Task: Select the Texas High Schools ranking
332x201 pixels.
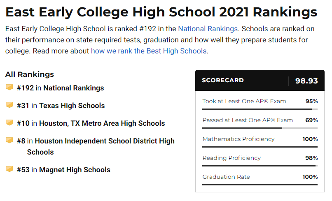Action: coord(72,106)
